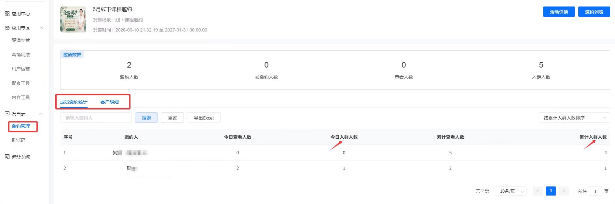The height and width of the screenshot is (204, 615).
Task: Open 教务系统 menu item
Action: click(21, 157)
